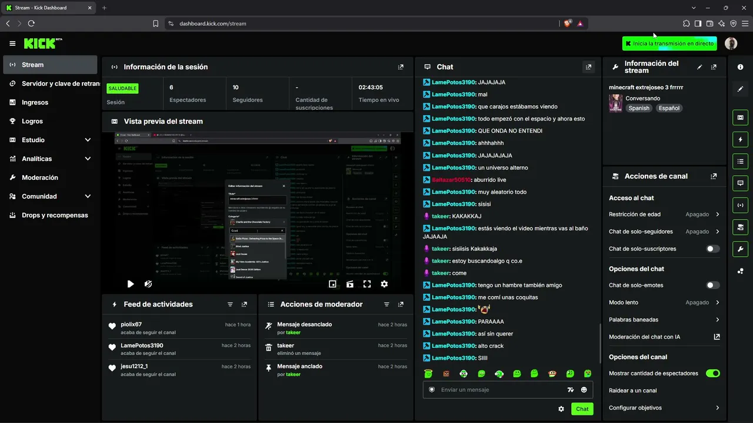
Task: Pop out the Feed de actividades panel
Action: click(x=244, y=304)
